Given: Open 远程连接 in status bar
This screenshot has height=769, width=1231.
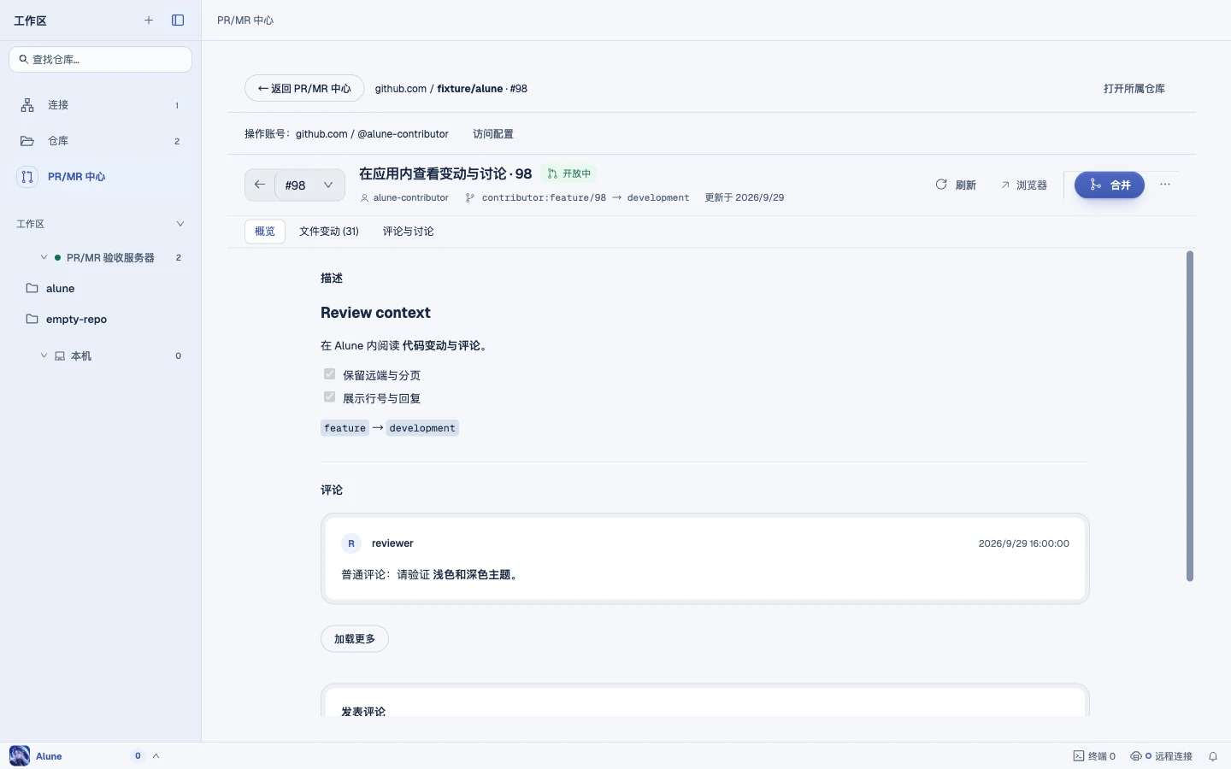Looking at the screenshot, I should [1161, 756].
